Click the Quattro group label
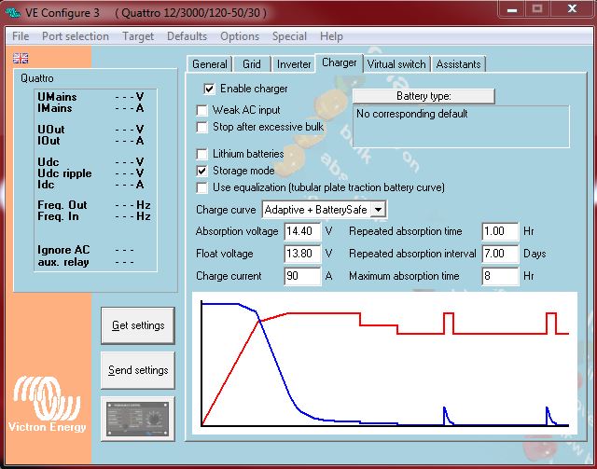This screenshot has width=597, height=469. [x=37, y=78]
